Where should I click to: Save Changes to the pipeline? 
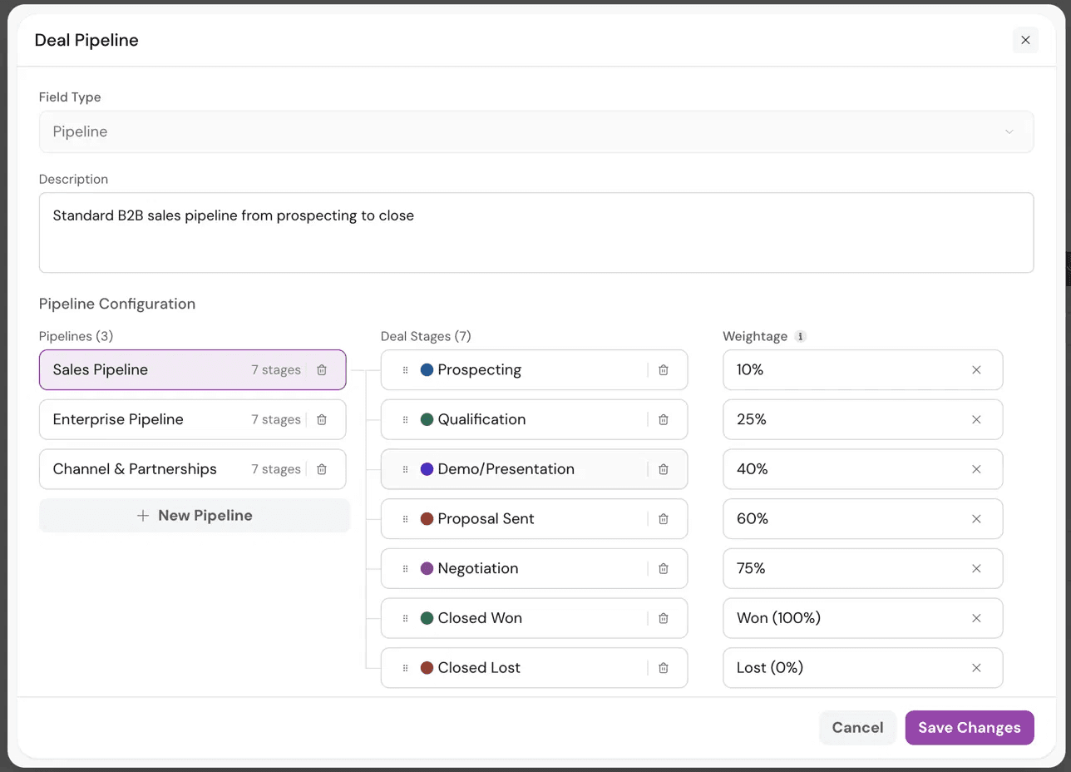(x=970, y=728)
